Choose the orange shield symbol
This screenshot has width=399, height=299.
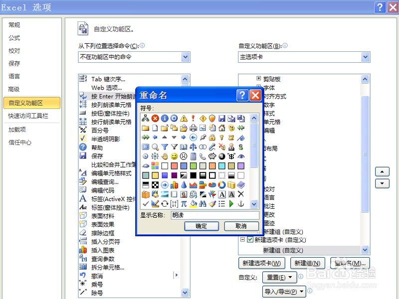click(x=212, y=118)
